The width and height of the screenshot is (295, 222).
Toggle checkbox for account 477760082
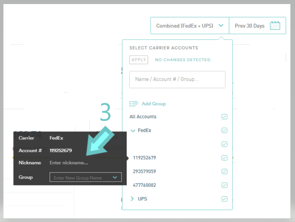click(224, 185)
